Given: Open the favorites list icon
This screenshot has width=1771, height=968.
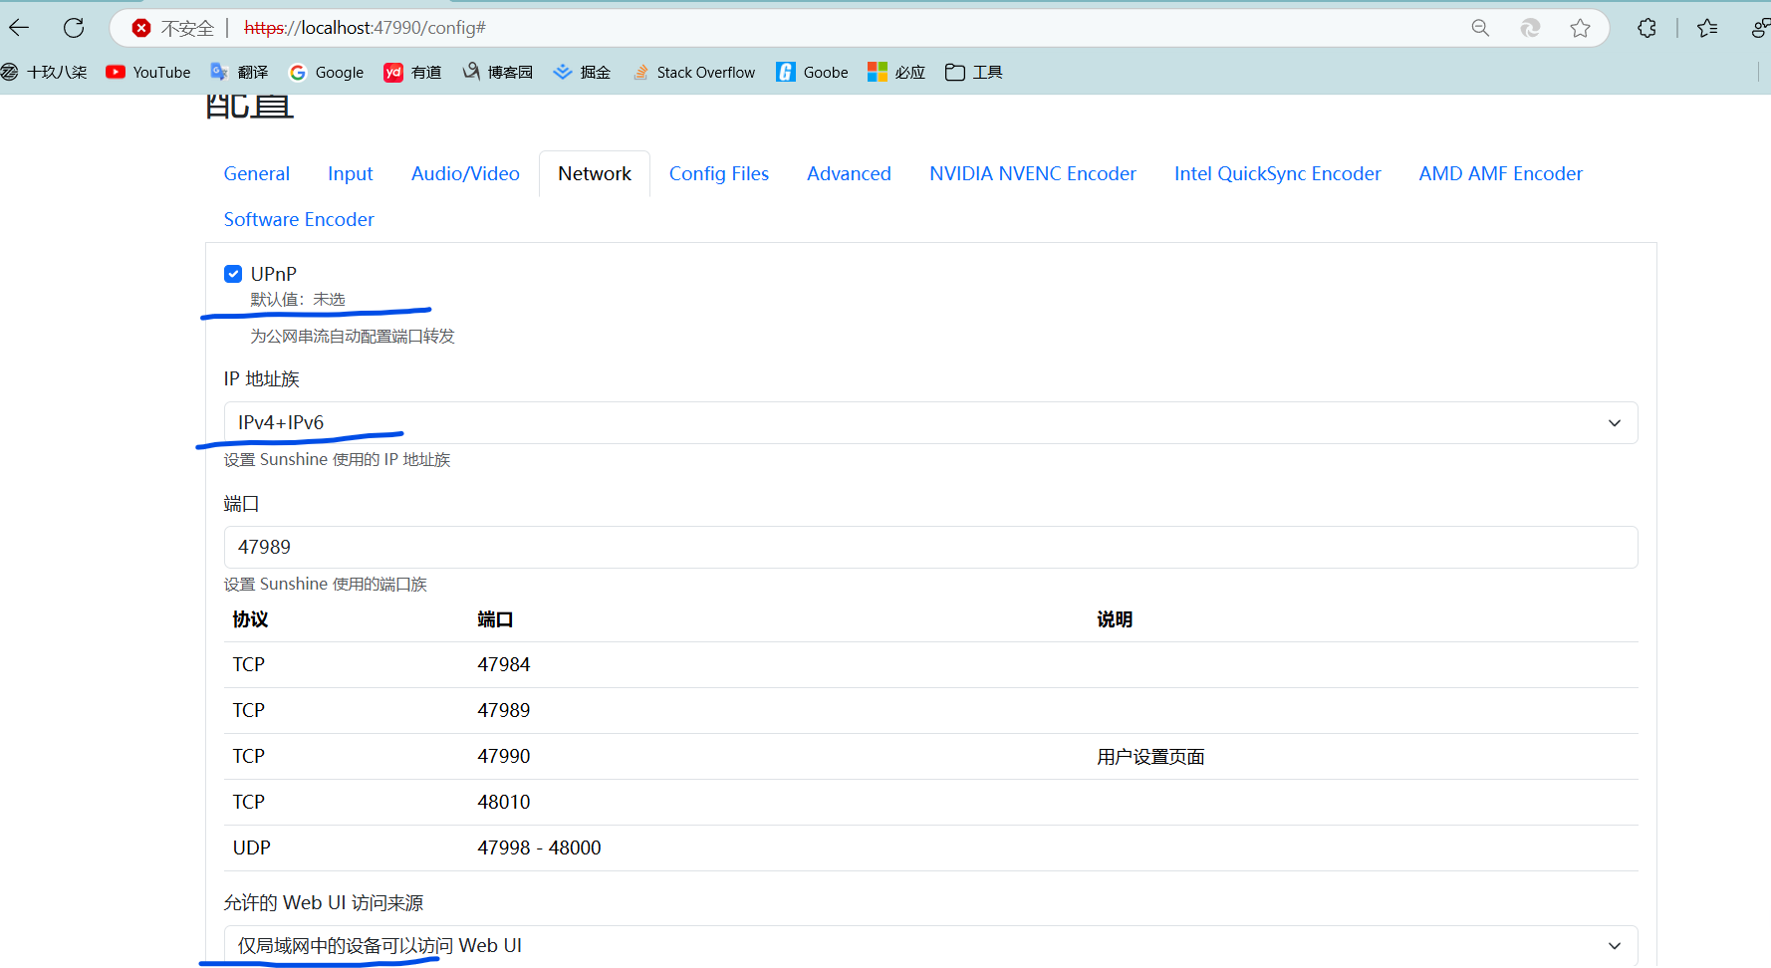Looking at the screenshot, I should point(1707,28).
